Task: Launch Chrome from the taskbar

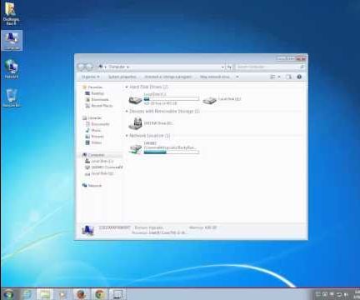Action: tap(100, 294)
